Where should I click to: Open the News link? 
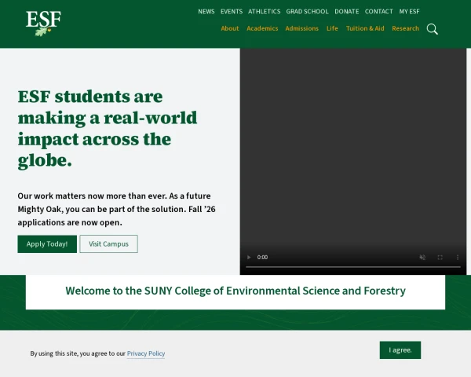[206, 12]
